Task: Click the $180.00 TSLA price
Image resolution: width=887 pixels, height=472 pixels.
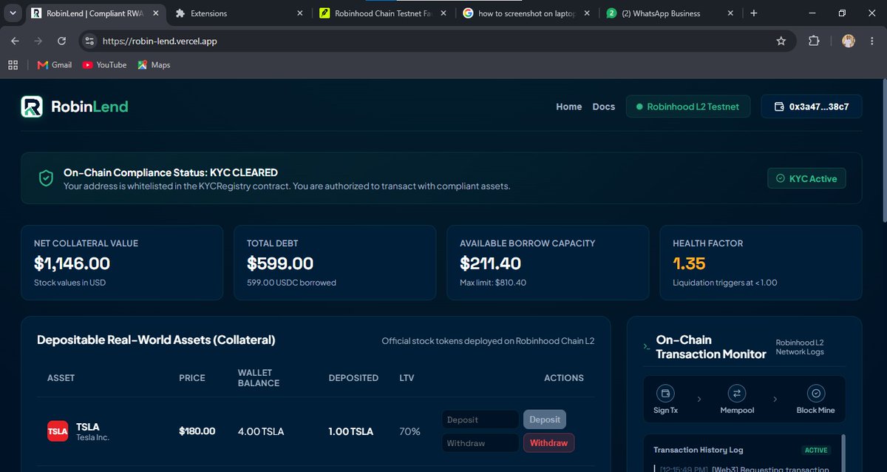Action: (197, 431)
